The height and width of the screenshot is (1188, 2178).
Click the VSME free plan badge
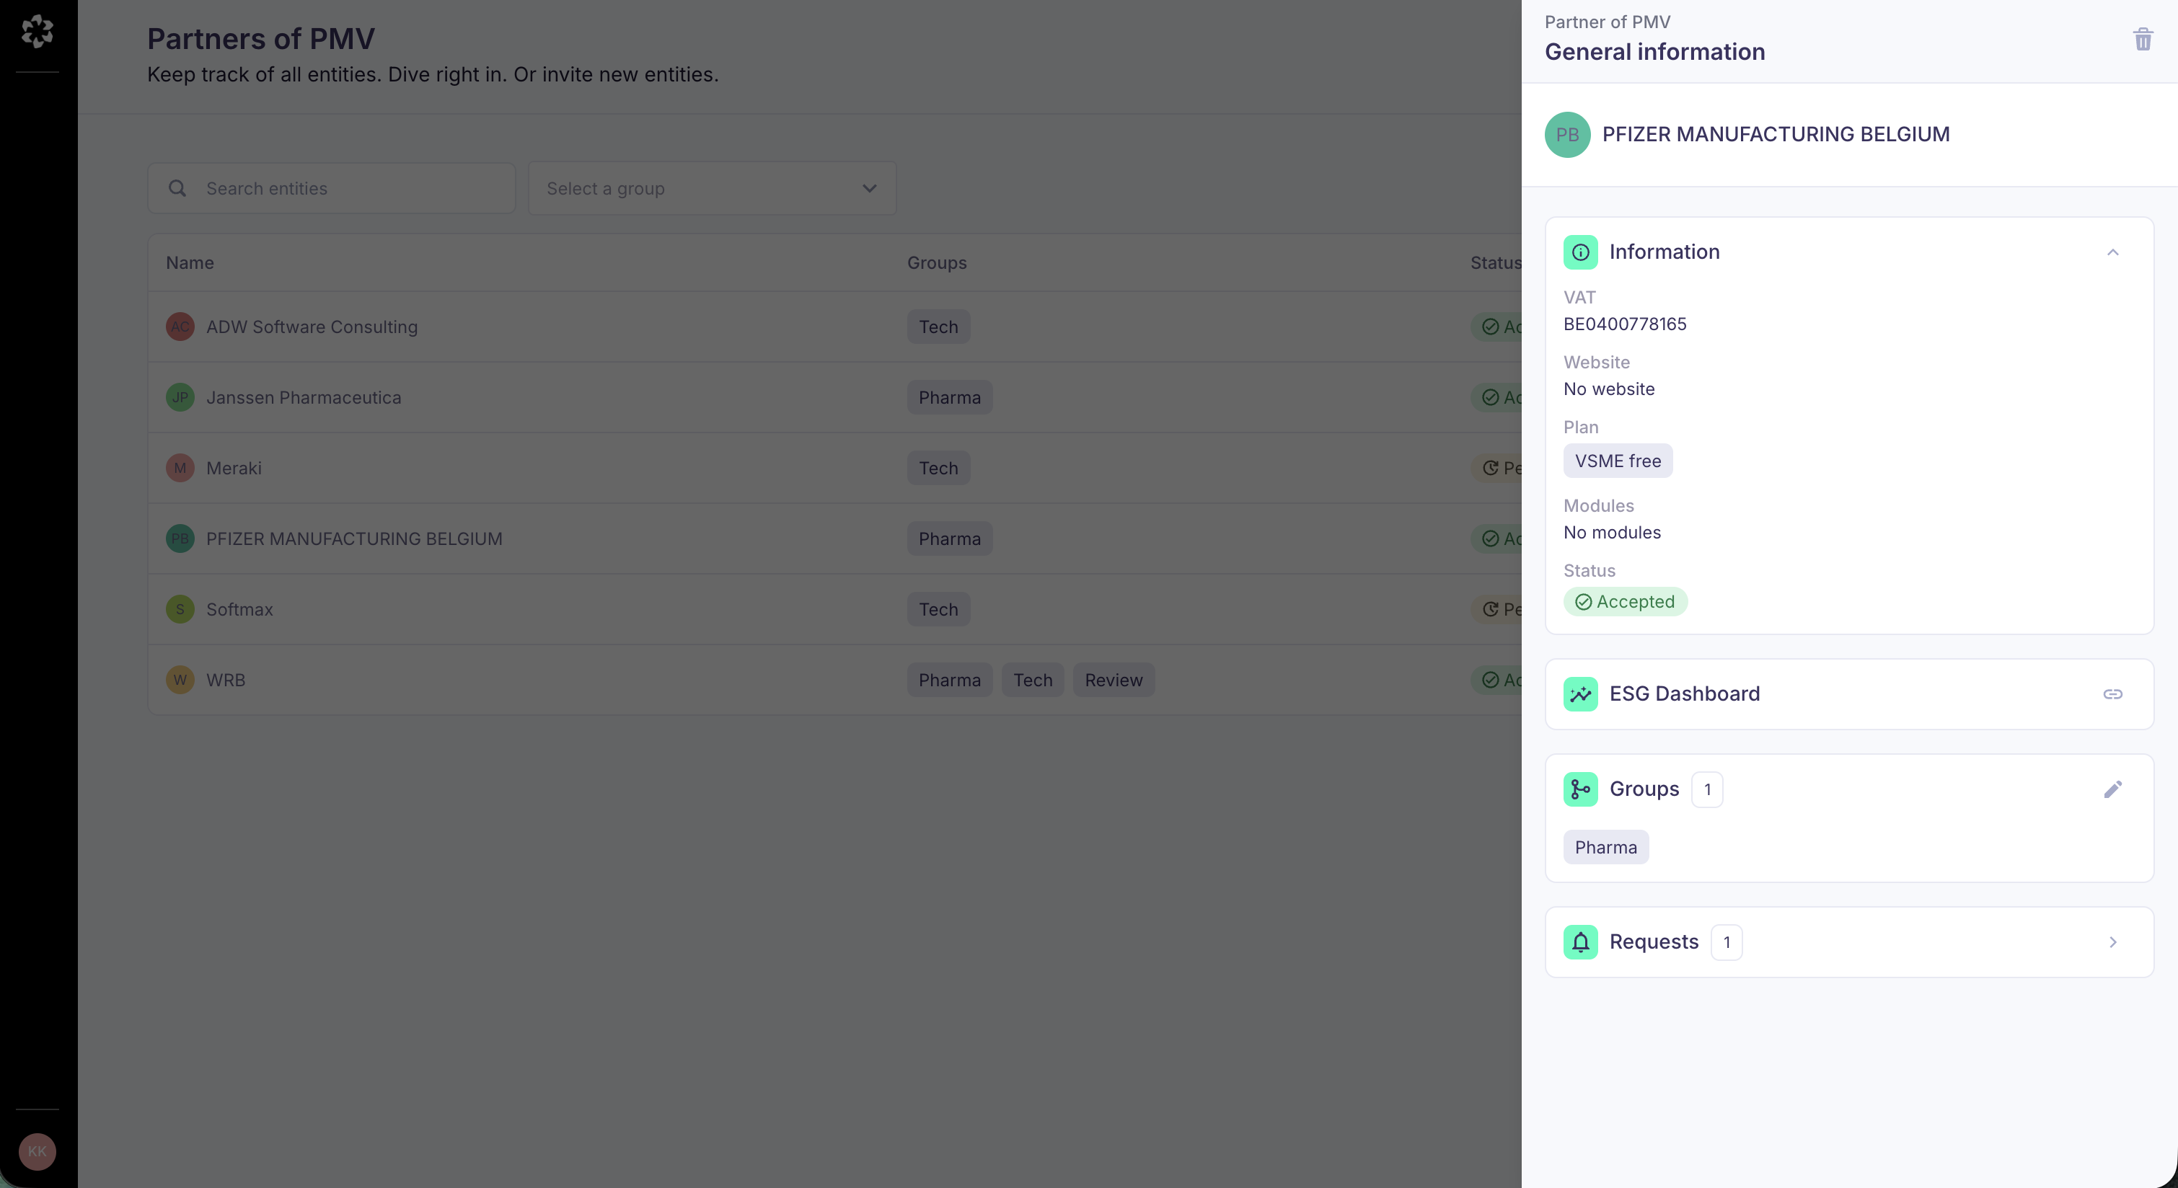pos(1618,461)
